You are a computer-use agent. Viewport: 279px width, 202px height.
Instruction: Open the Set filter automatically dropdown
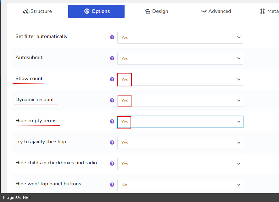(x=180, y=37)
